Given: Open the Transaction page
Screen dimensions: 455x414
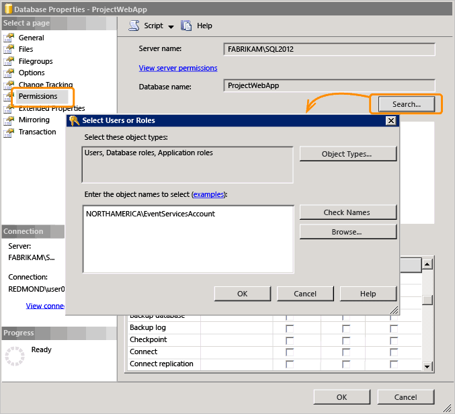Looking at the screenshot, I should click(37, 132).
